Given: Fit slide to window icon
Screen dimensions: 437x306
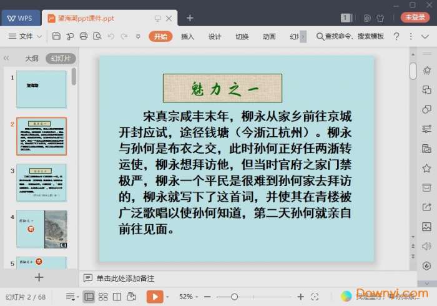Looking at the screenshot, I should (x=315, y=297).
